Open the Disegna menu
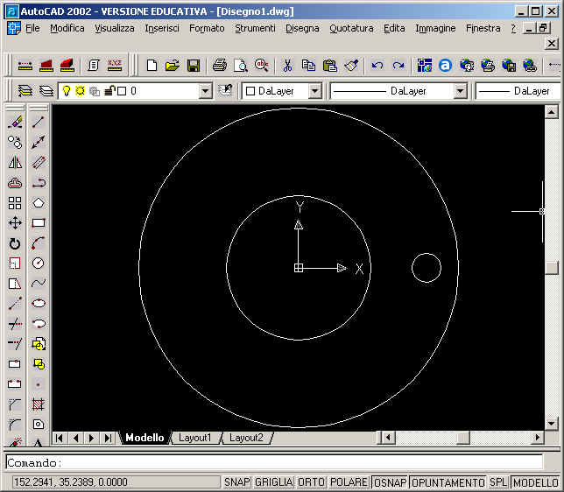Viewport: 564px width, 492px height. pos(302,28)
